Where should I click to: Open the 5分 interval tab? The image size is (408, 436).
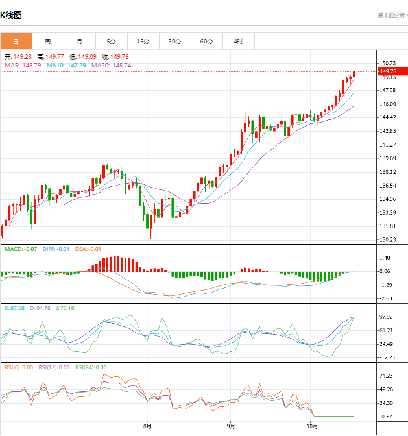coord(111,42)
